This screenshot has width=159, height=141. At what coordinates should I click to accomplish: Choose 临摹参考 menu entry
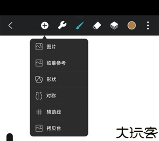(59, 63)
